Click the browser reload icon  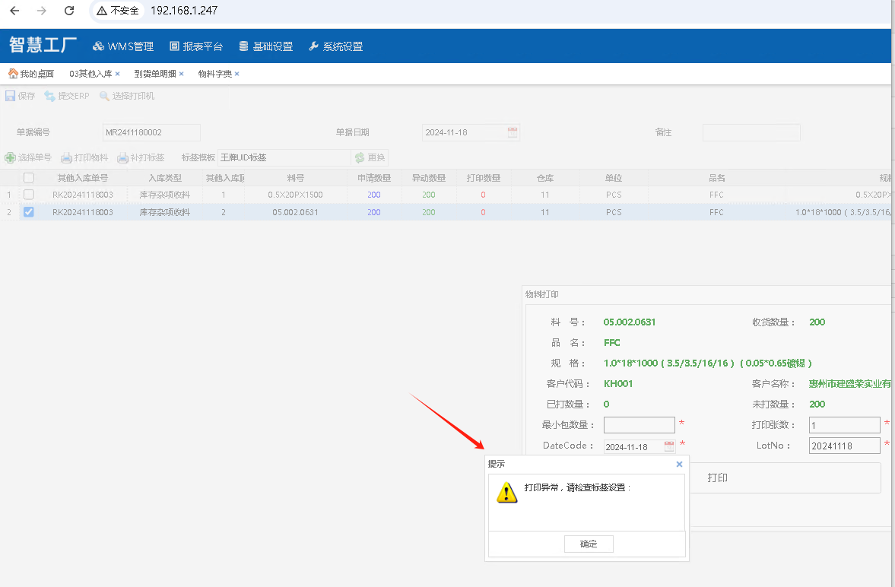pos(69,11)
